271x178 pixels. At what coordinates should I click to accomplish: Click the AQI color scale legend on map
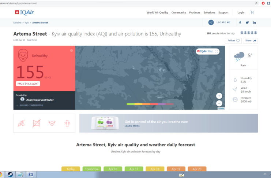(x=150, y=104)
